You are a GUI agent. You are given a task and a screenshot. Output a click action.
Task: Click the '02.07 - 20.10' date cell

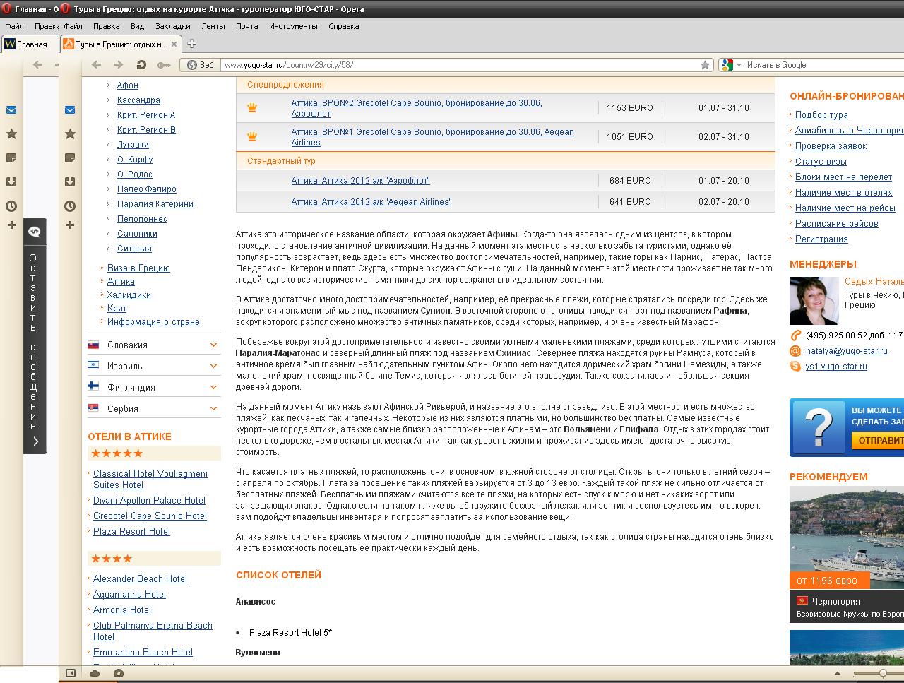point(724,202)
